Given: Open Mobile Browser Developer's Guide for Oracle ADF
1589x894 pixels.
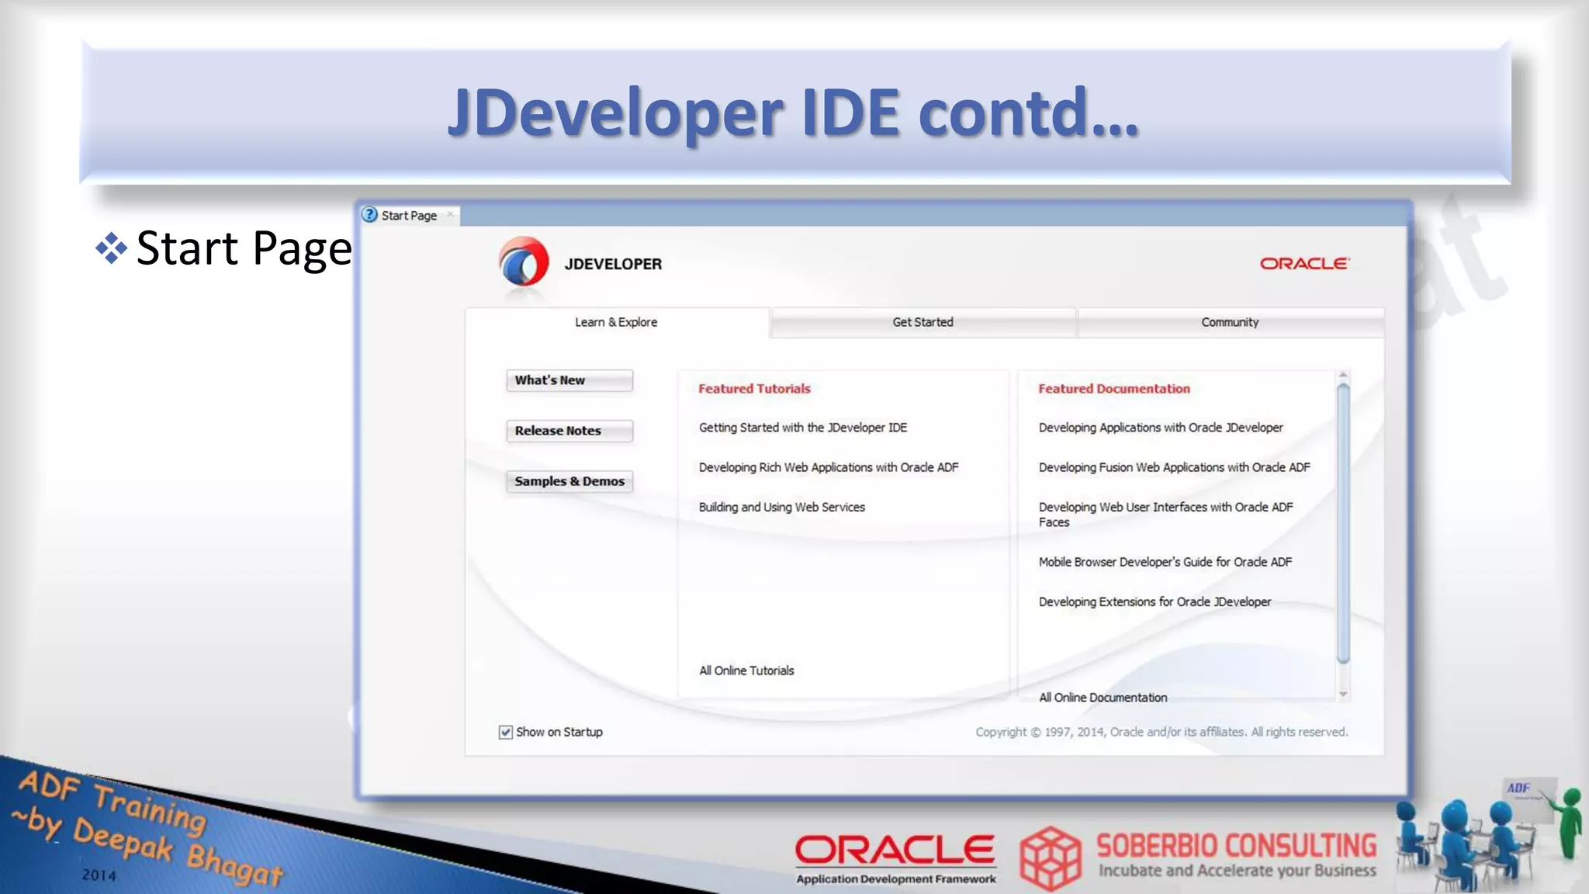Looking at the screenshot, I should (x=1165, y=562).
